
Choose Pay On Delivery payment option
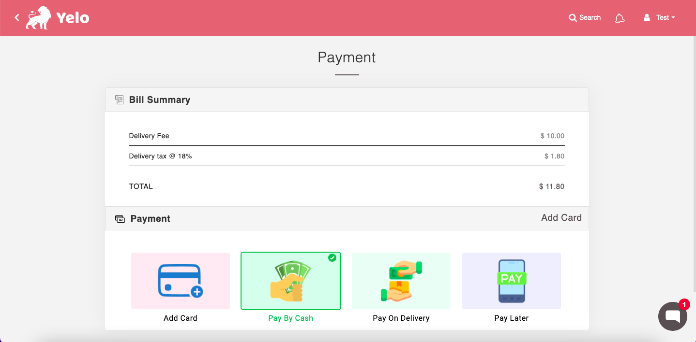click(401, 281)
